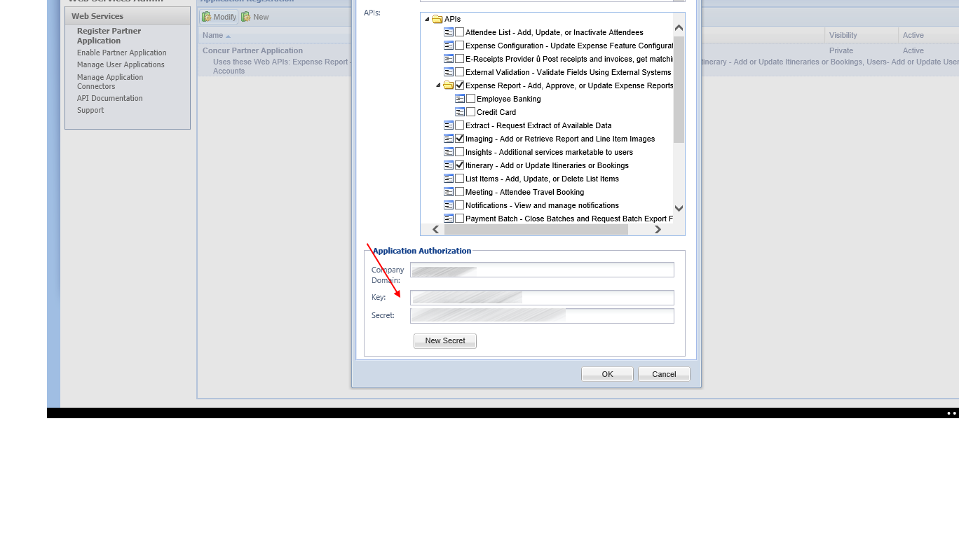Dismiss the dialog with Cancel

coord(664,374)
